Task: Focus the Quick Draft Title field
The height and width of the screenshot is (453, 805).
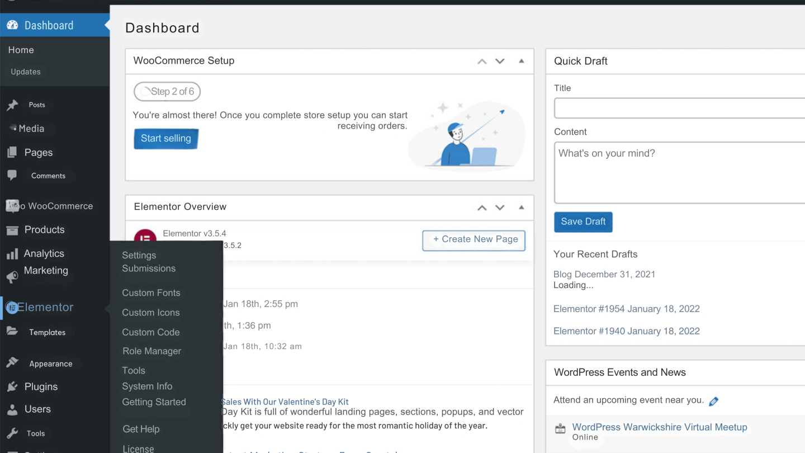Action: [679, 108]
